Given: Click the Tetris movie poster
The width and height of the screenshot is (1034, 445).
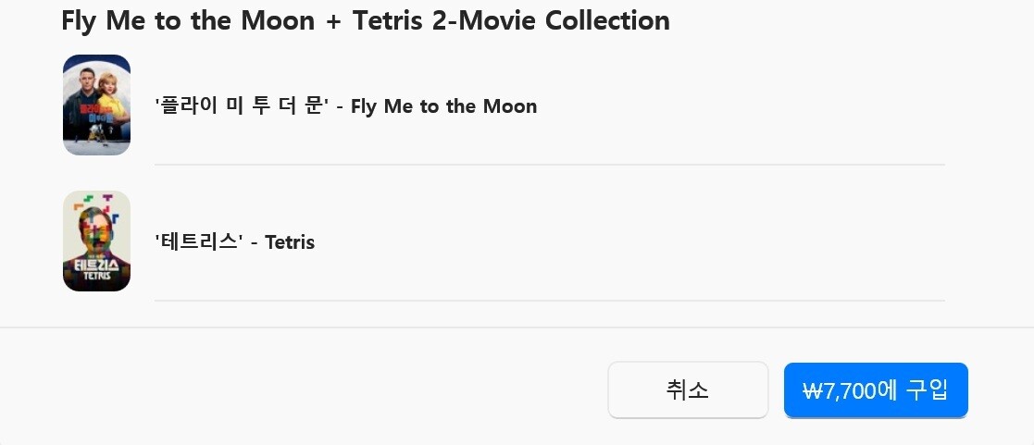Looking at the screenshot, I should pyautogui.click(x=96, y=241).
